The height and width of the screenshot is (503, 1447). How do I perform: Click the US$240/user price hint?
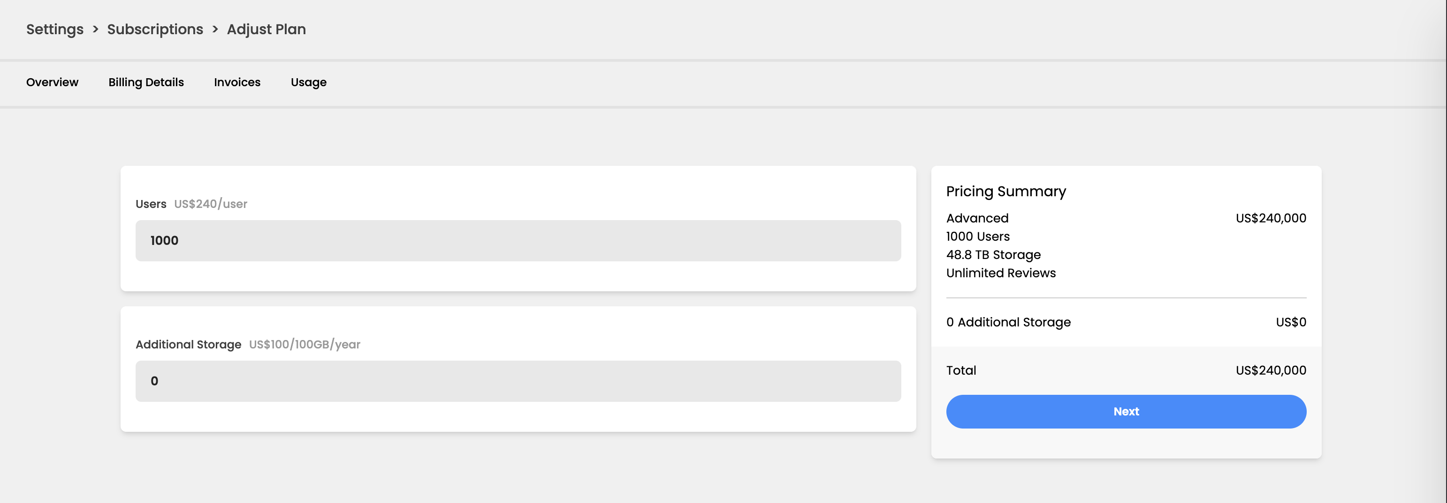coord(211,204)
